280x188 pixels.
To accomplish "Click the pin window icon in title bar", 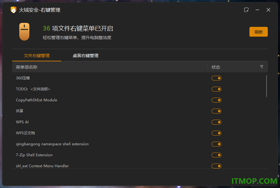I will (246, 10).
